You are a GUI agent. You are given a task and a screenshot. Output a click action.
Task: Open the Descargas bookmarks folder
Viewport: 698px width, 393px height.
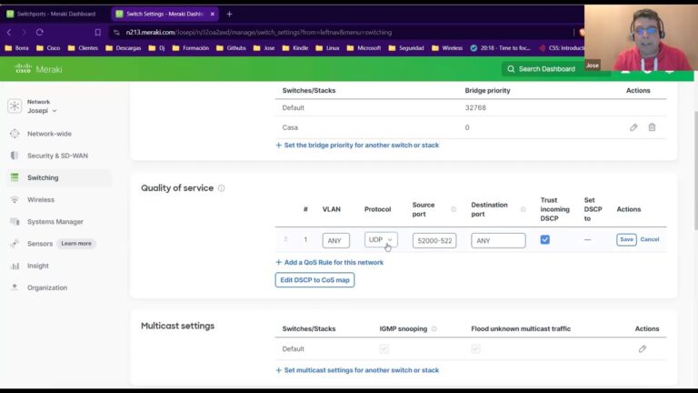(124, 48)
